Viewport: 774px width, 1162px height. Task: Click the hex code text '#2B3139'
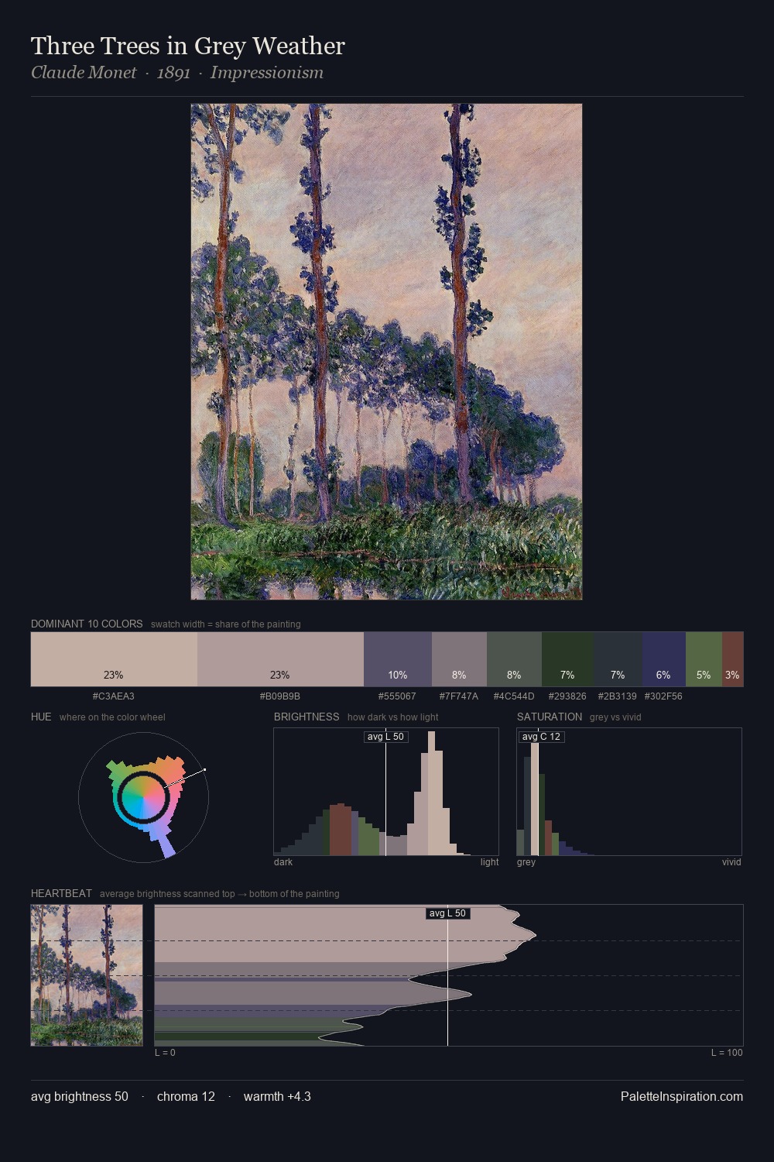coord(618,696)
